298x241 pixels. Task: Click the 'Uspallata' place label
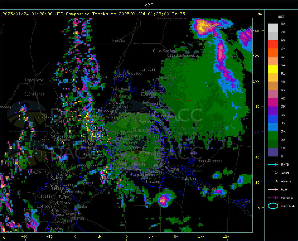point(34,80)
